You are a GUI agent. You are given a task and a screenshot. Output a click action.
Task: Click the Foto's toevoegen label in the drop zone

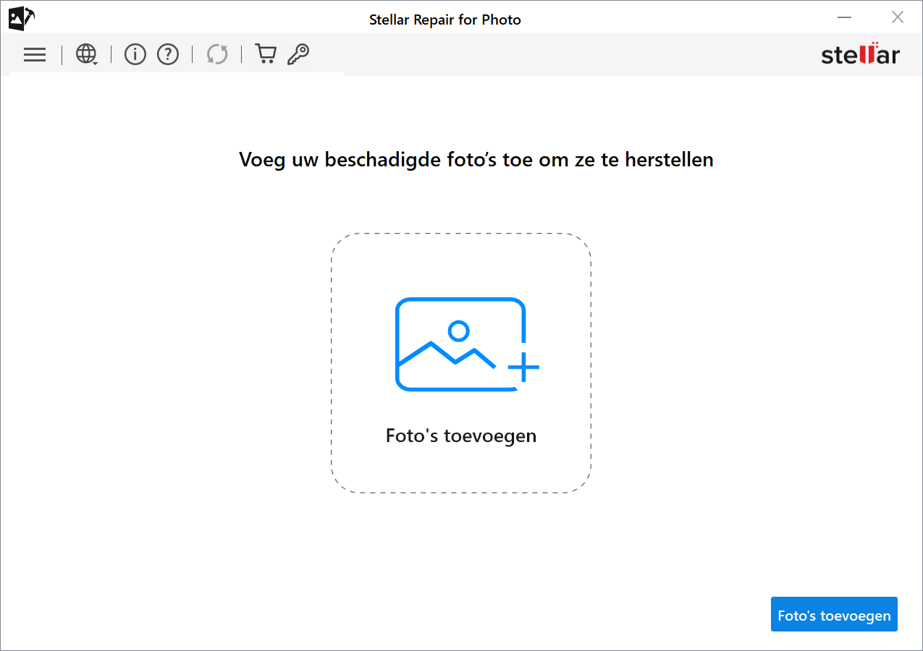coord(461,436)
